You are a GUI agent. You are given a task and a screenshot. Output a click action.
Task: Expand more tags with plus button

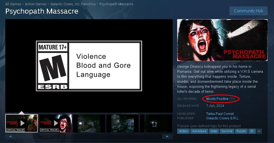(259, 131)
